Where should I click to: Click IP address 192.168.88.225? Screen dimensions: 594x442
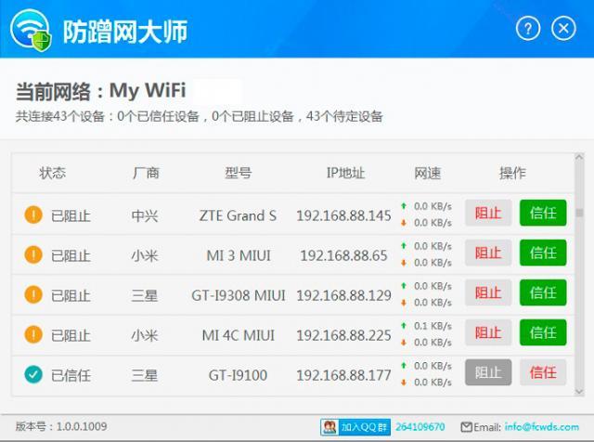point(343,335)
